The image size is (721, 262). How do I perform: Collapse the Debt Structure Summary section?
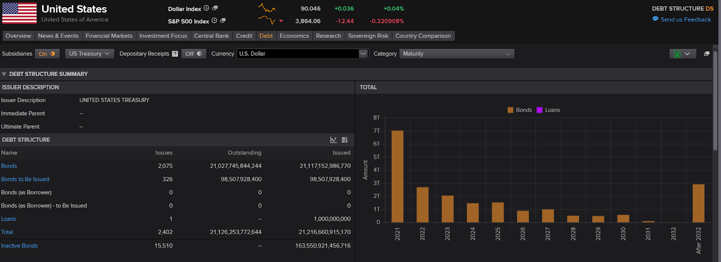point(4,74)
